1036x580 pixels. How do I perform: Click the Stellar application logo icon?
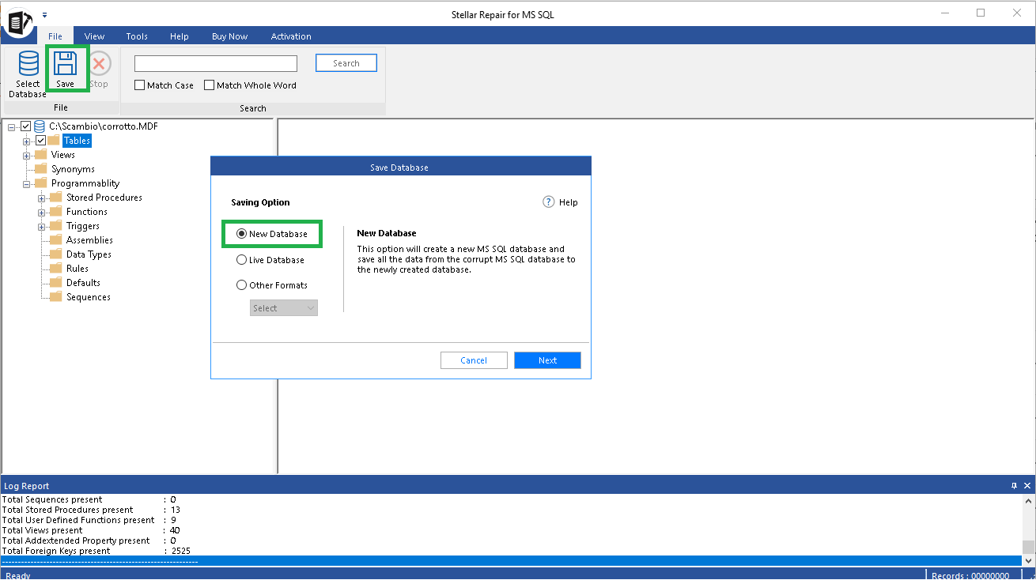17,21
